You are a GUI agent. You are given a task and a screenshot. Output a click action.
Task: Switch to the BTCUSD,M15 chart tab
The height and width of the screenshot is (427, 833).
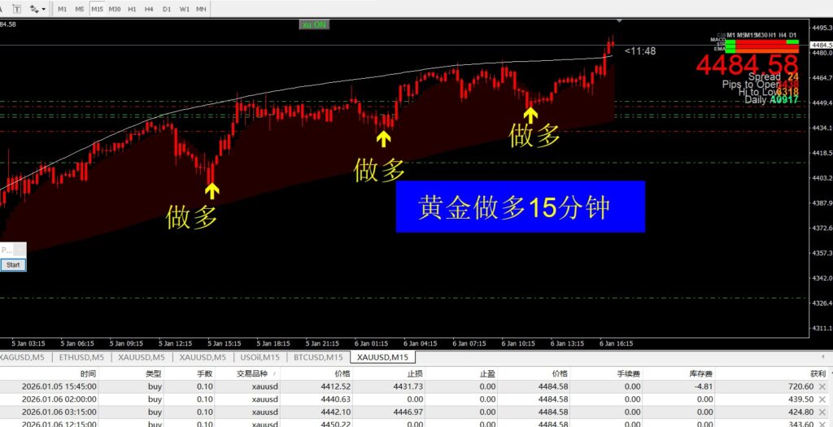317,357
